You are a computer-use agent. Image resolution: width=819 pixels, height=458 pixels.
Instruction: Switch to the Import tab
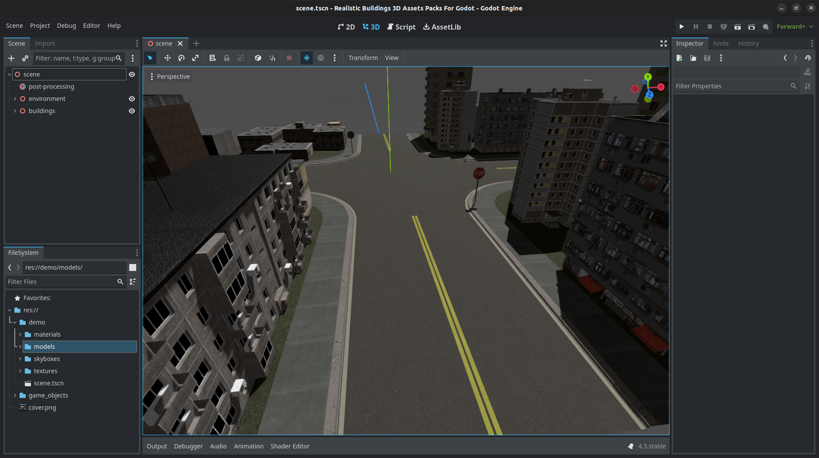(45, 44)
